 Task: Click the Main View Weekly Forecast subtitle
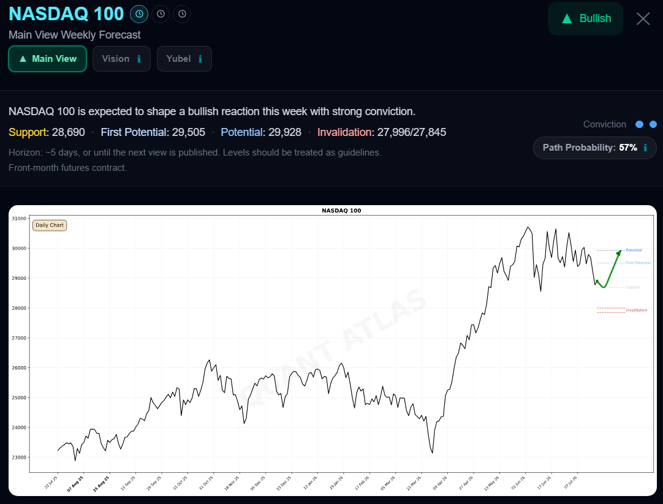[74, 35]
